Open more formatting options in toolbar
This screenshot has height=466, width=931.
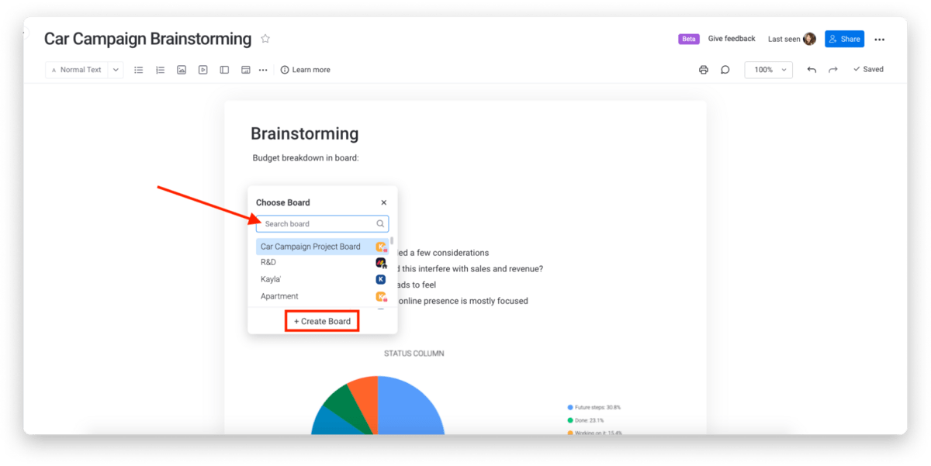pyautogui.click(x=263, y=70)
